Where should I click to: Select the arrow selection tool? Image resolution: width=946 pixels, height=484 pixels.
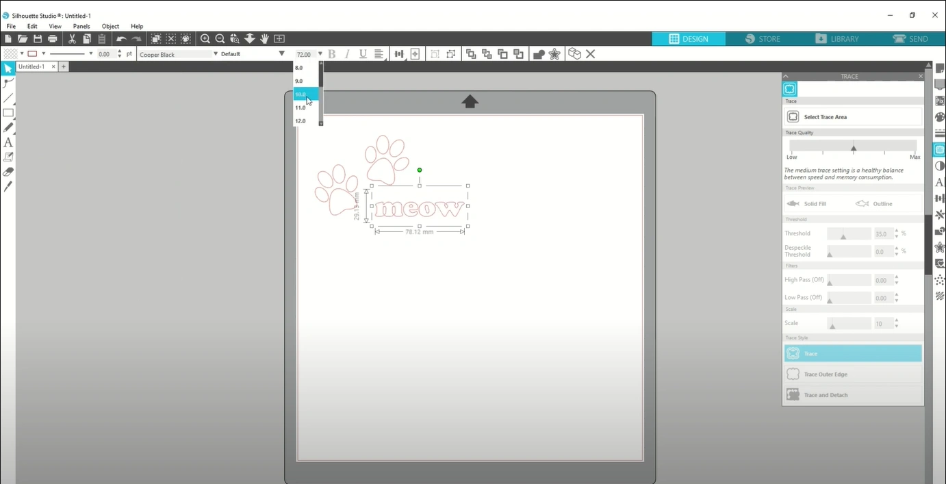tap(8, 67)
